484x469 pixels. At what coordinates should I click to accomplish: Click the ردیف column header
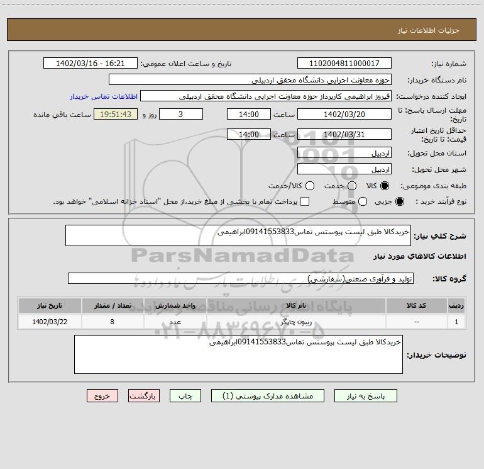tap(456, 305)
